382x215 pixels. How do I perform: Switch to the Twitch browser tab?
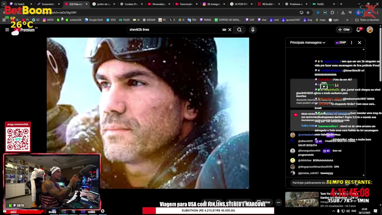click(x=20, y=4)
